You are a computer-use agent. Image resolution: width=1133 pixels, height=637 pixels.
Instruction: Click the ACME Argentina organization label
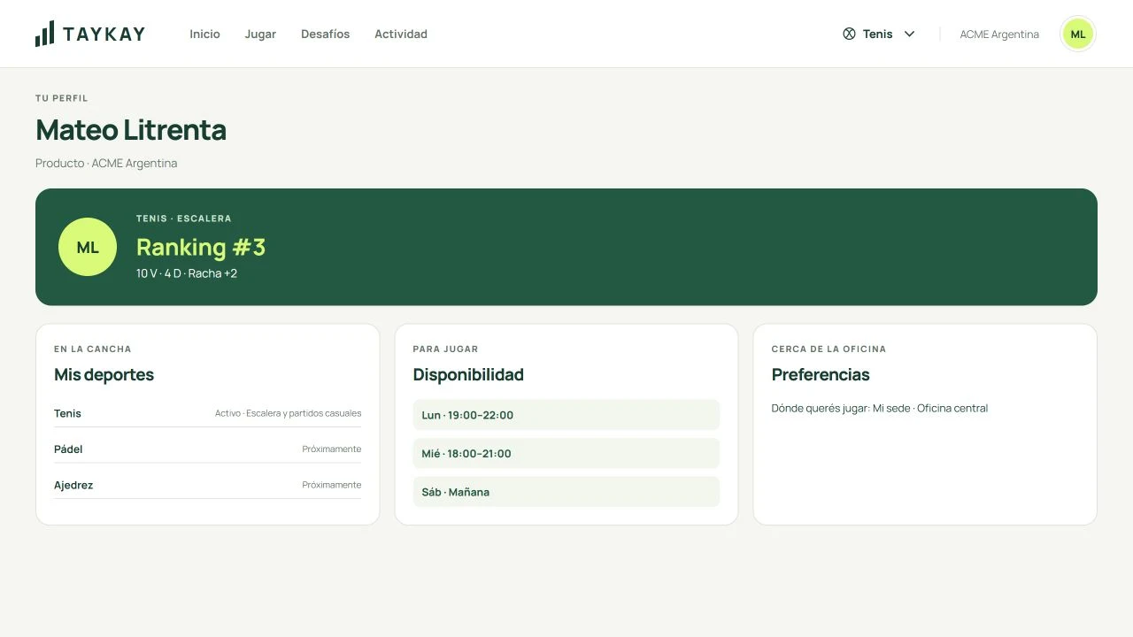(x=999, y=35)
